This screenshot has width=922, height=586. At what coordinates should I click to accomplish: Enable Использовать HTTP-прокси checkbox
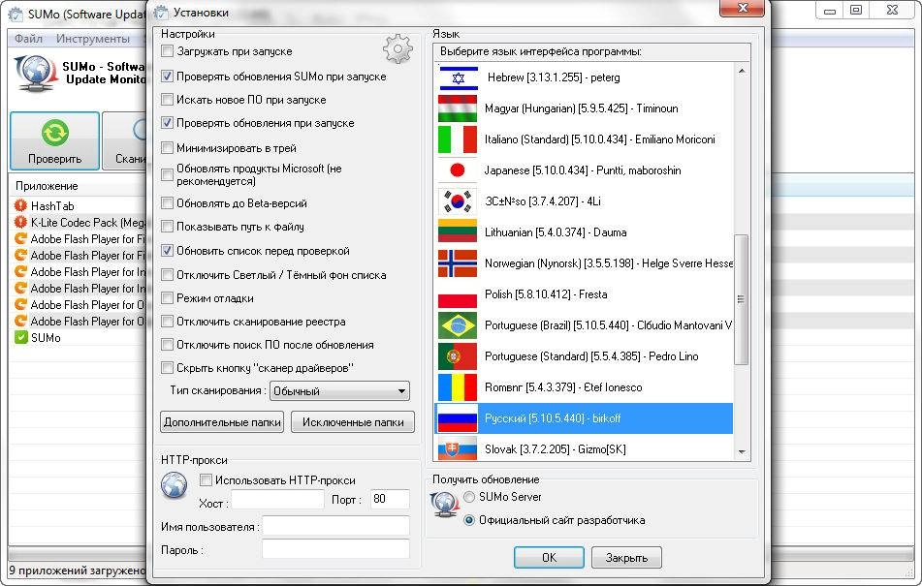tap(206, 480)
